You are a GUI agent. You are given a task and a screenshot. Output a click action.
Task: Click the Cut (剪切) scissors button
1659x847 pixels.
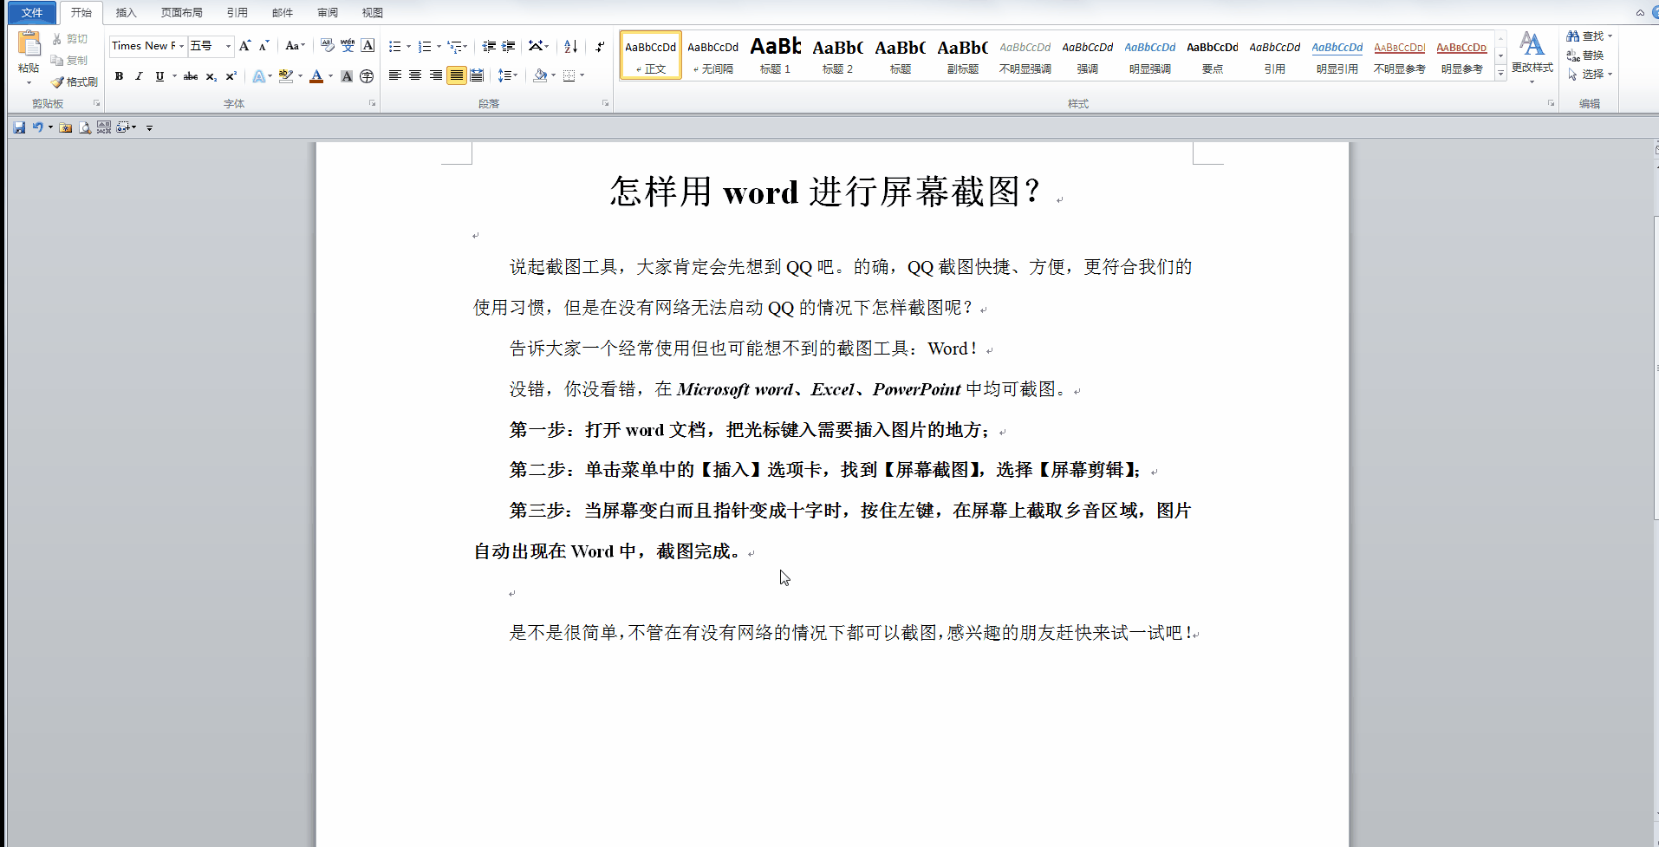click(69, 39)
